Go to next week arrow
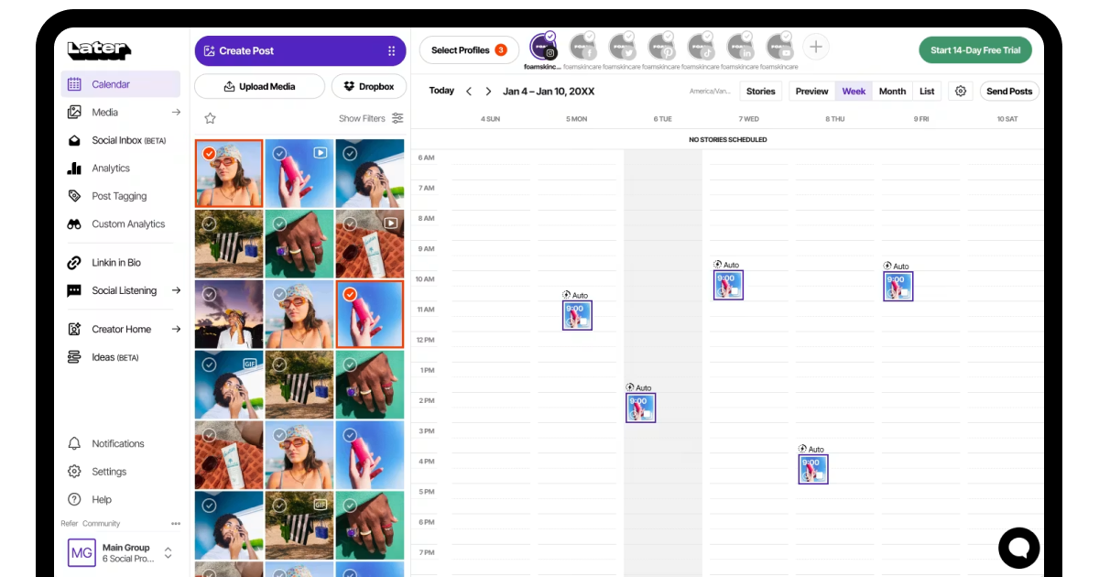Screen dimensions: 1099x577 488,92
